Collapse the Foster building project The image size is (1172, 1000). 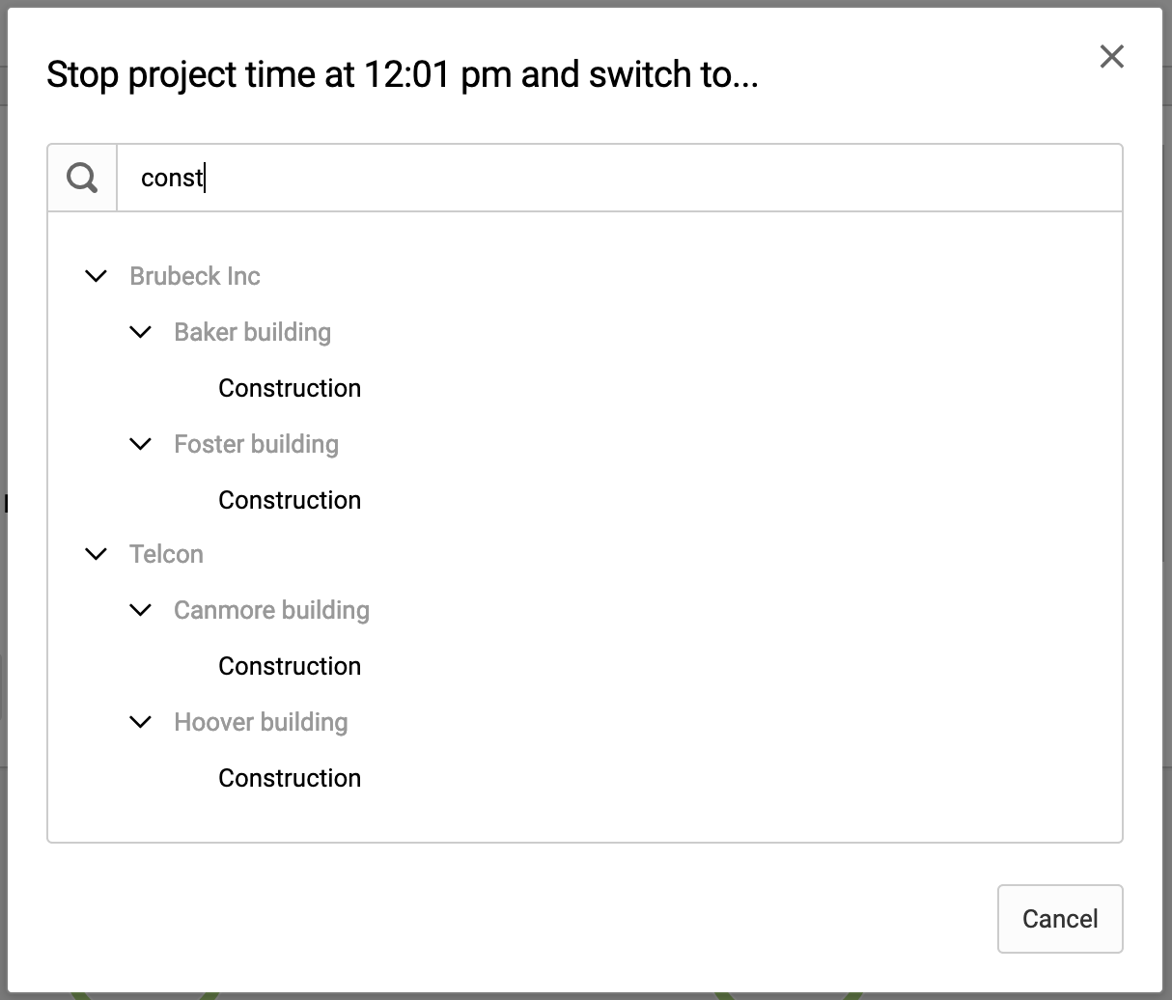coord(141,444)
